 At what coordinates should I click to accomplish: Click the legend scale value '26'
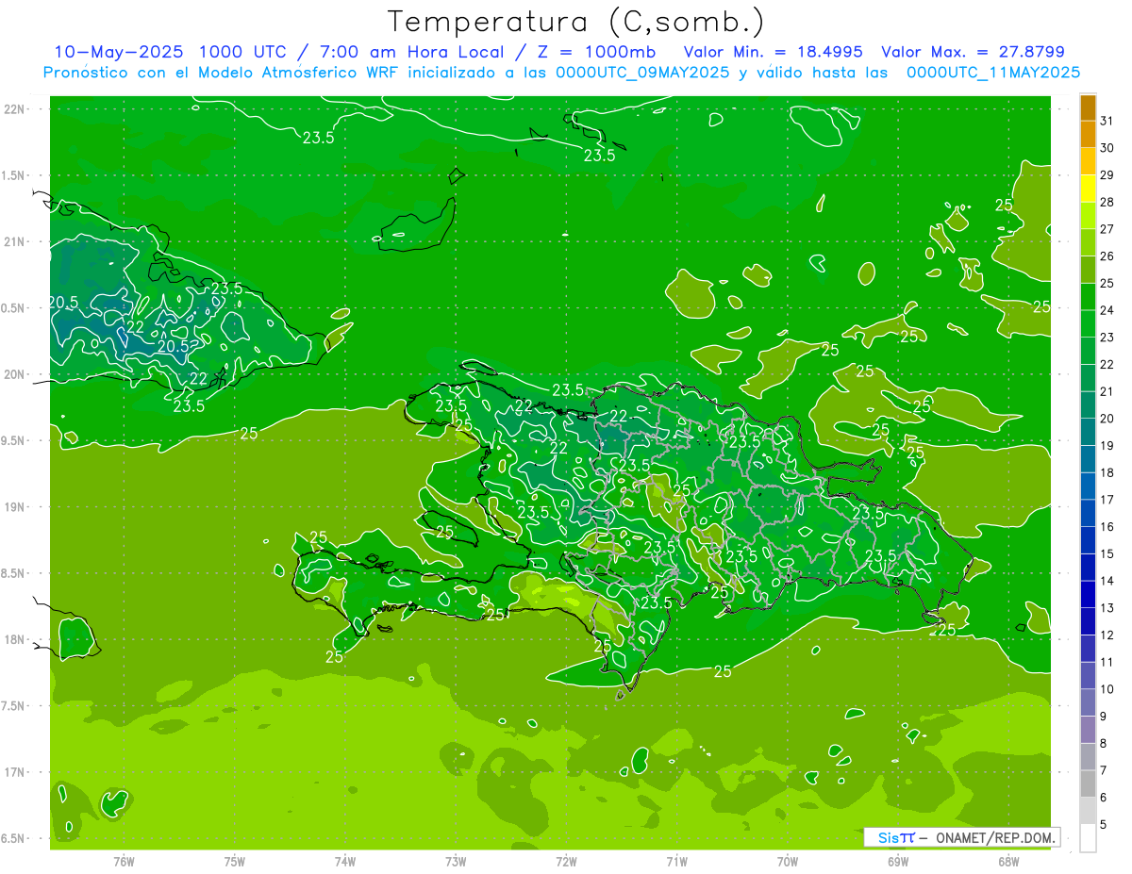pos(1107,256)
